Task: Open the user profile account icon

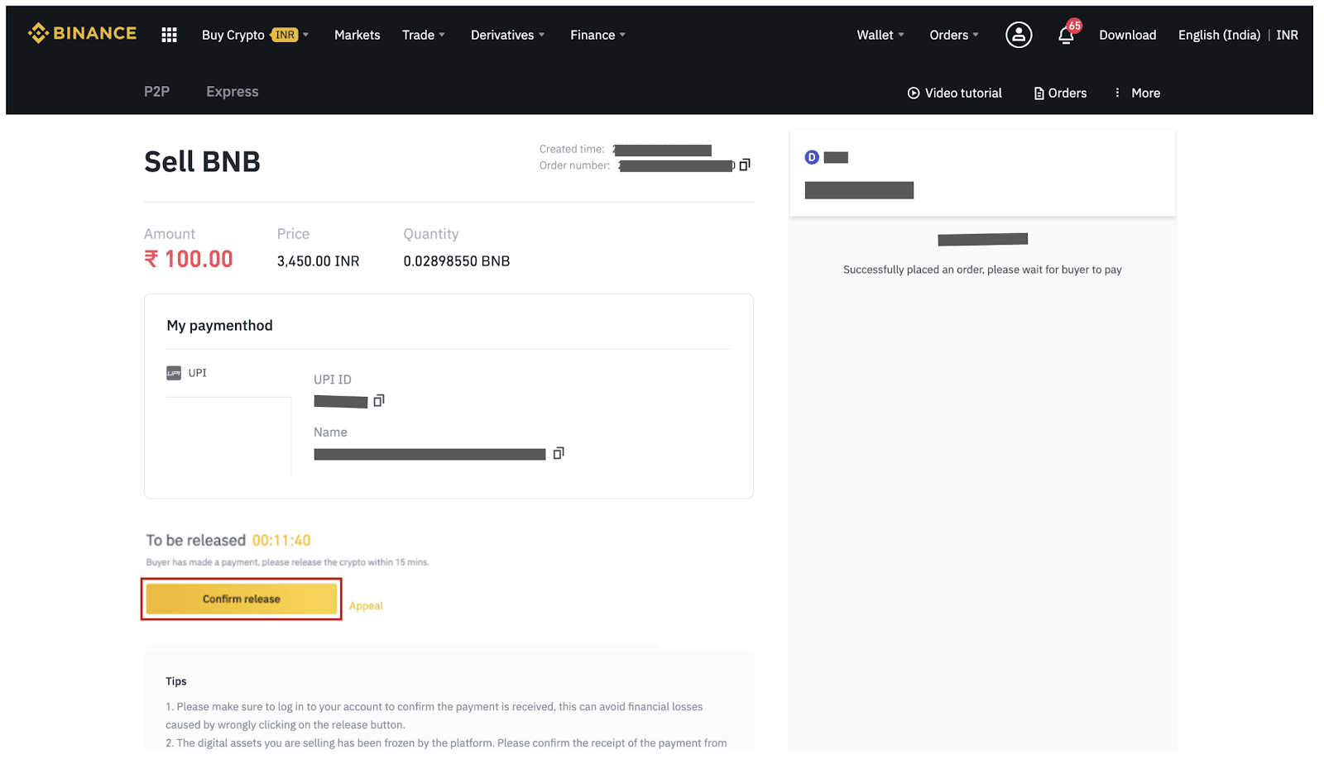Action: point(1019,35)
